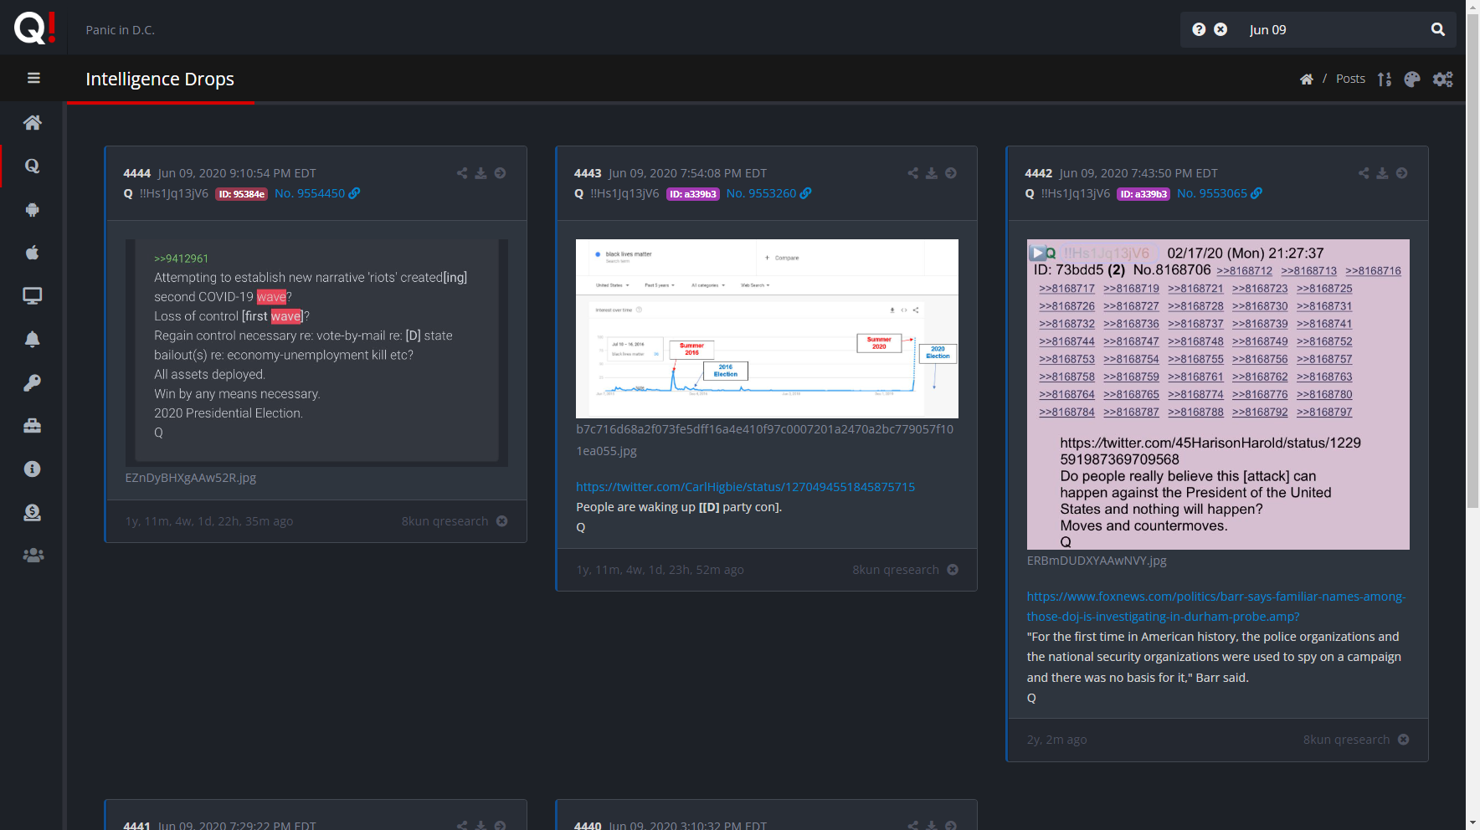Click the Android icon in sidebar

tap(33, 210)
